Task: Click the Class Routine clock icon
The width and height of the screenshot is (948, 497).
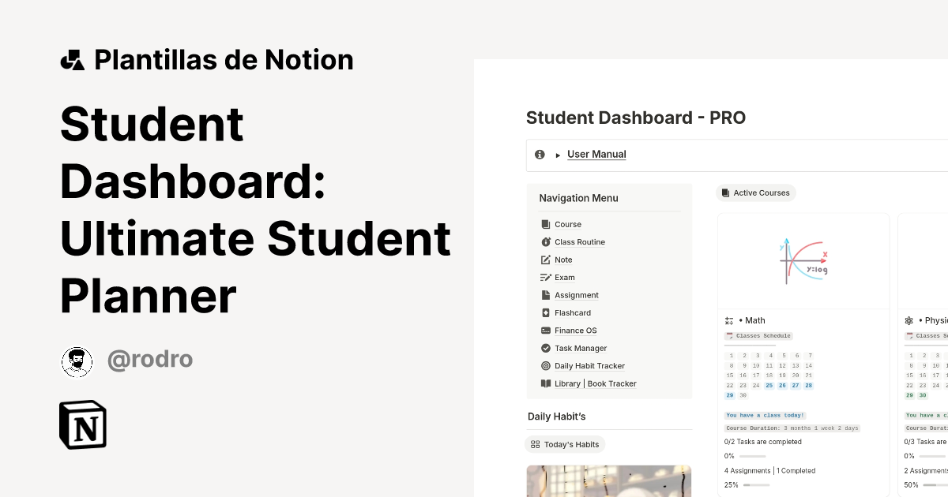Action: pos(545,241)
